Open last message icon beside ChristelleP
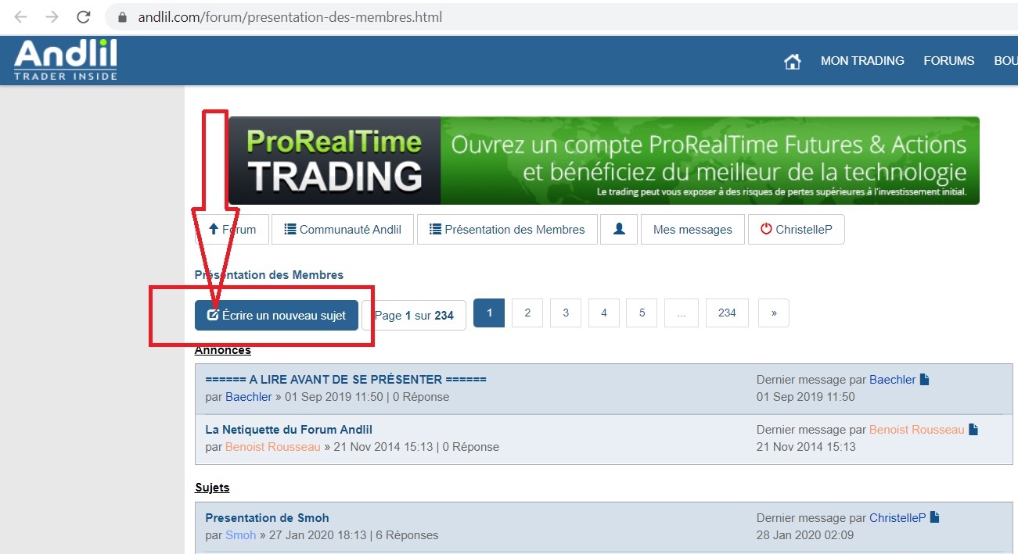Viewport: 1018px width, 554px height. 934,517
